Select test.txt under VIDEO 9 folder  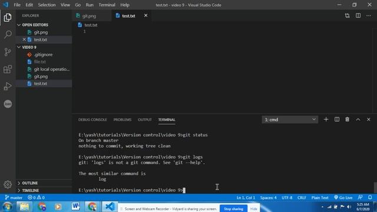coord(44,84)
